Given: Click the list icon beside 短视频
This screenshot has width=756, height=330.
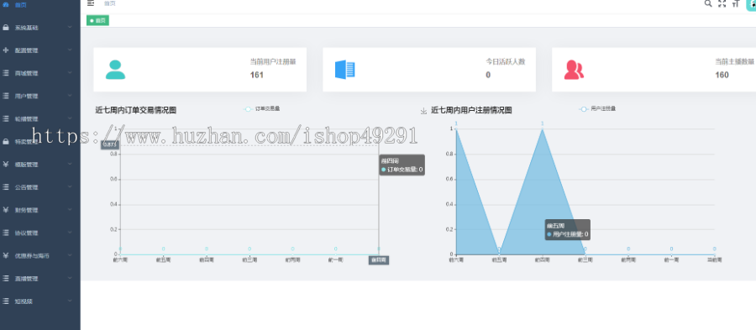Looking at the screenshot, I should [6, 301].
